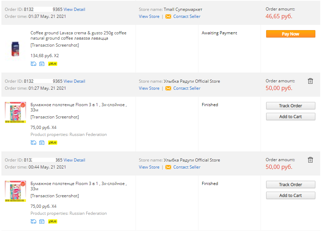The width and height of the screenshot is (322, 233).
Task: Click the delivery truck icon under Lavazza coffee
Action: pos(33,64)
